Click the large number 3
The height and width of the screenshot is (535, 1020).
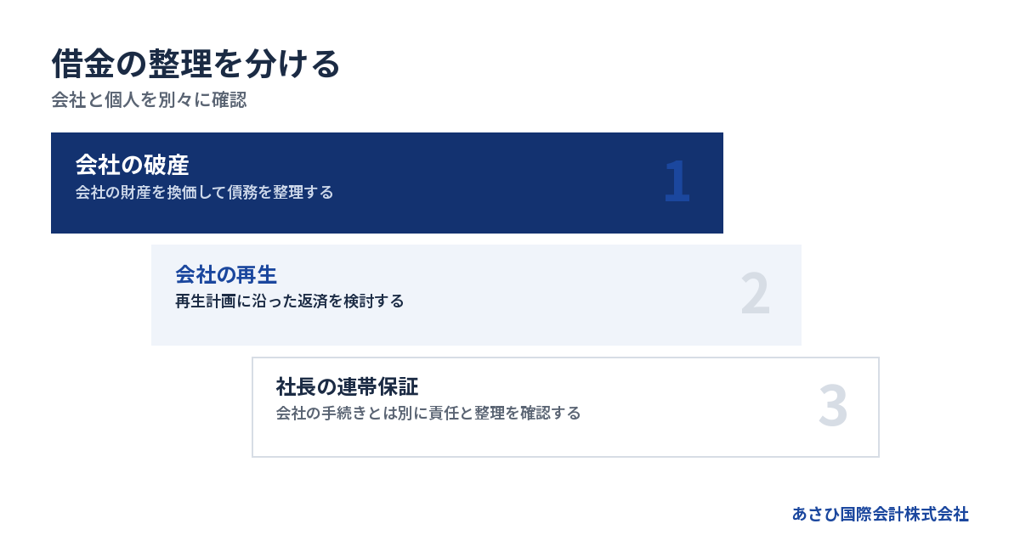pyautogui.click(x=833, y=407)
